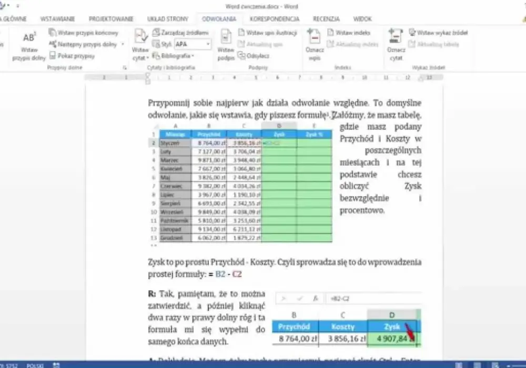Image resolution: width=526 pixels, height=368 pixels.
Task: Click the red C2 in the formula text
Action: tap(237, 274)
